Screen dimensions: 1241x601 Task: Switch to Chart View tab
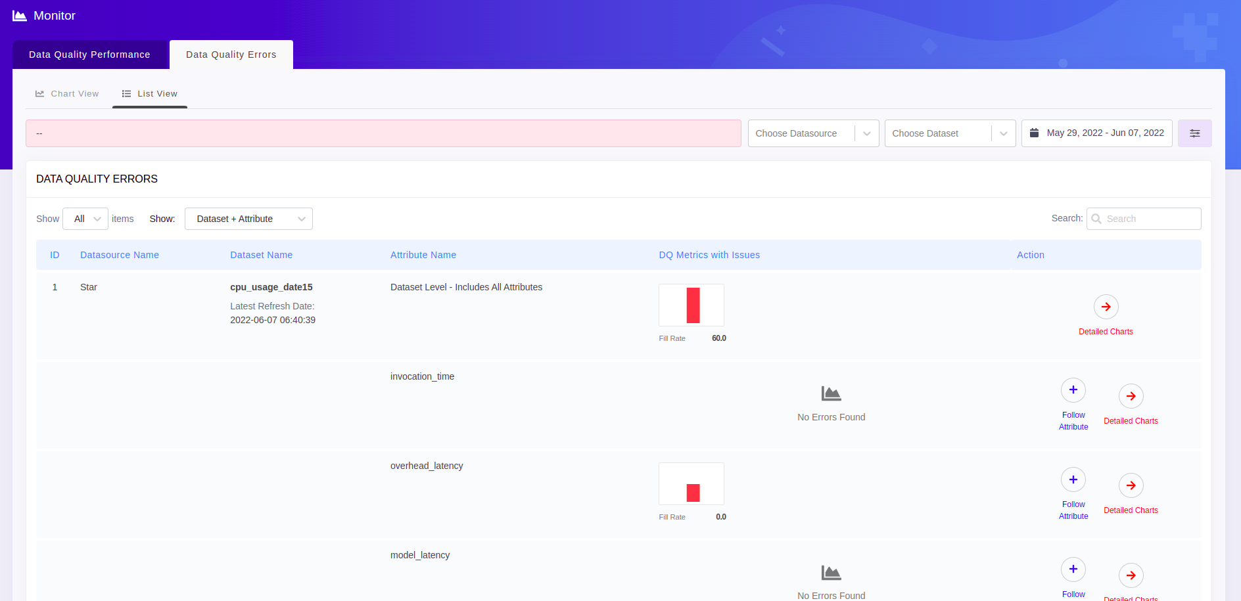click(x=68, y=94)
